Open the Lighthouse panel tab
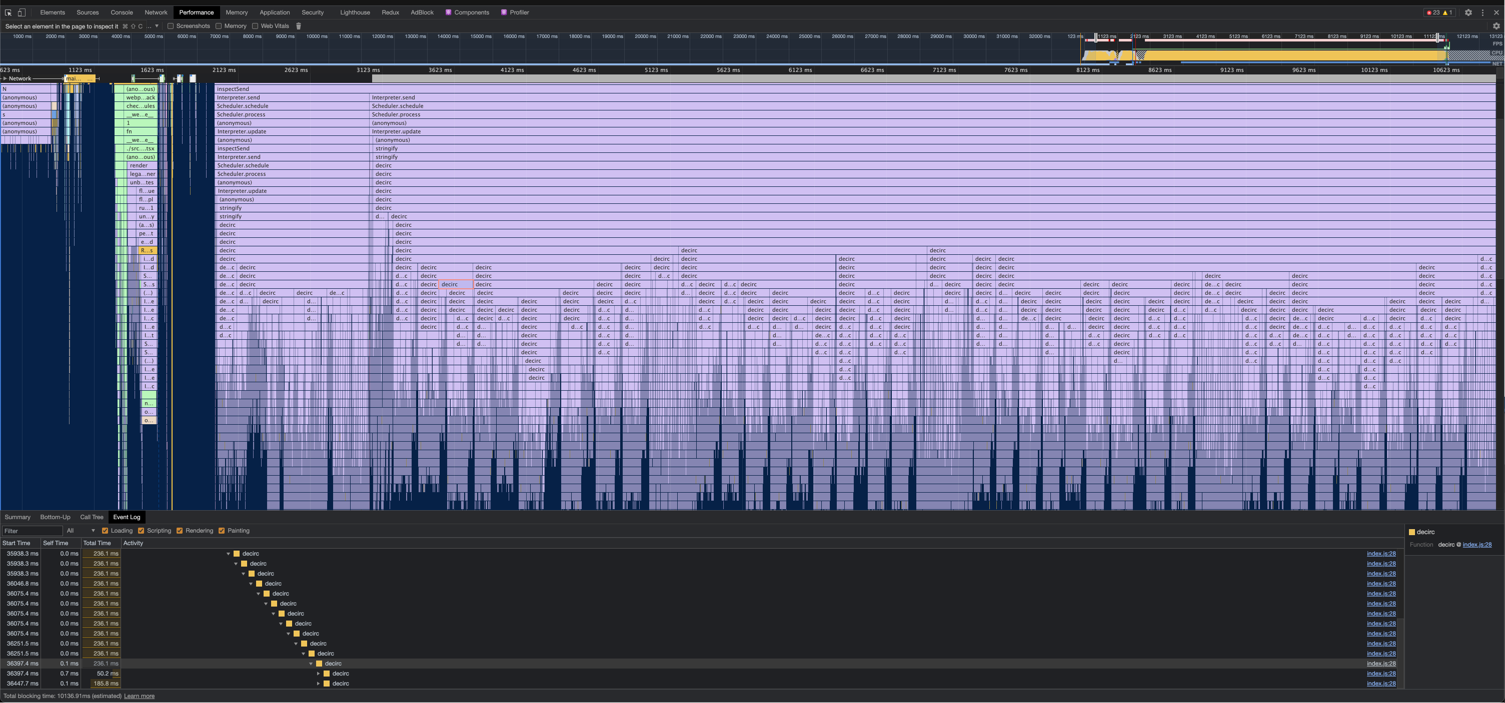The width and height of the screenshot is (1505, 703). click(x=355, y=12)
